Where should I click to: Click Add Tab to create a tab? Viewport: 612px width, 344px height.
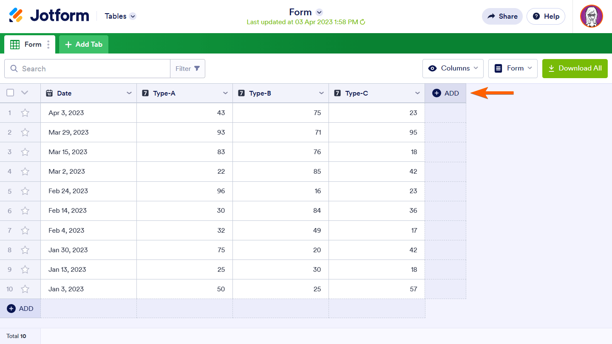tap(84, 45)
